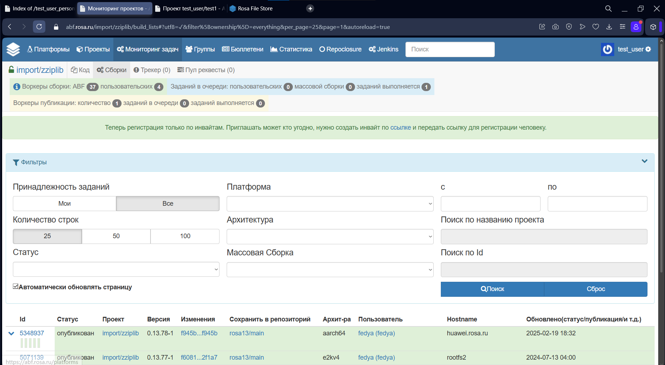
Task: Click the new tab plus icon
Action: coord(310,9)
